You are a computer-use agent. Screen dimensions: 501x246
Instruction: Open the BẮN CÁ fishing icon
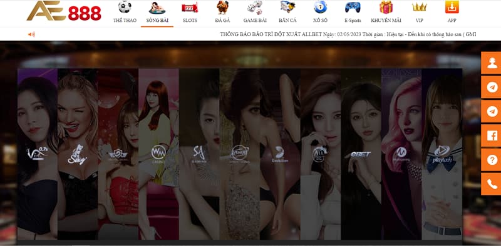click(x=287, y=7)
